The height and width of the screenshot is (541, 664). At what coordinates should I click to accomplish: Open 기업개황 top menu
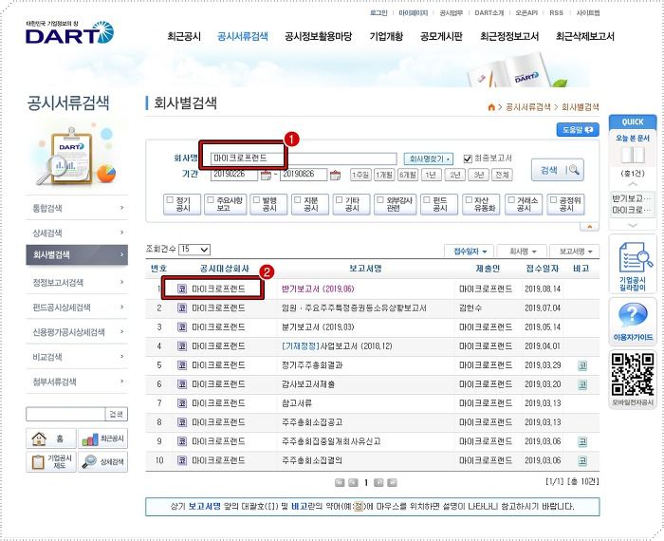[386, 36]
